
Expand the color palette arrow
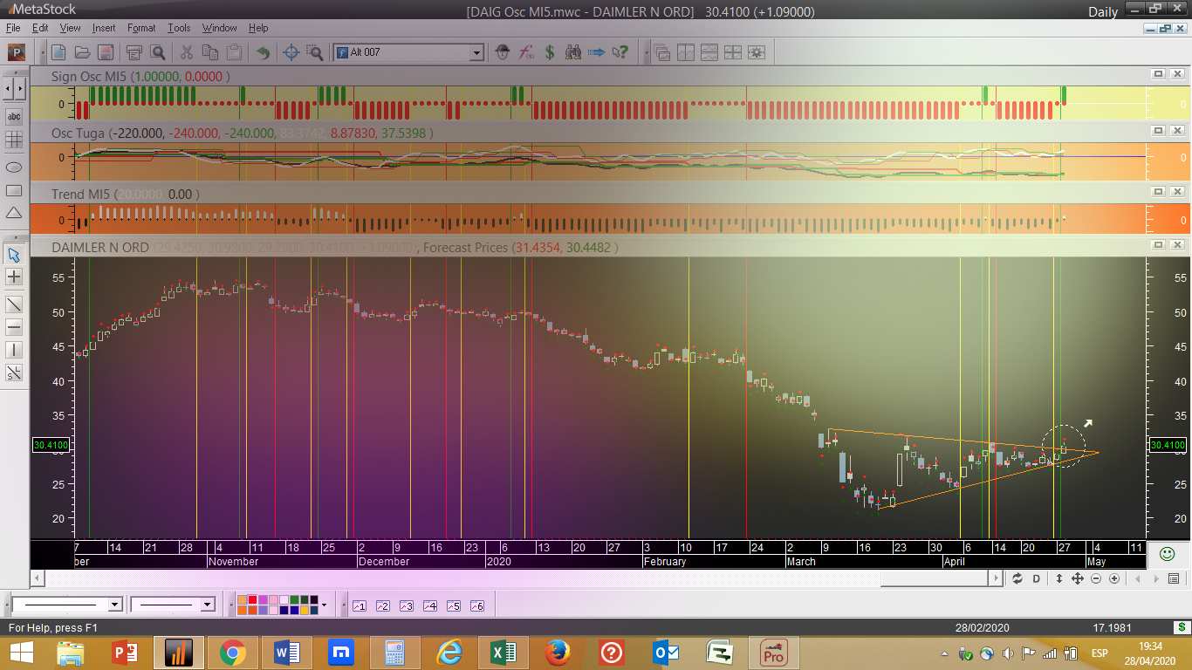(325, 605)
